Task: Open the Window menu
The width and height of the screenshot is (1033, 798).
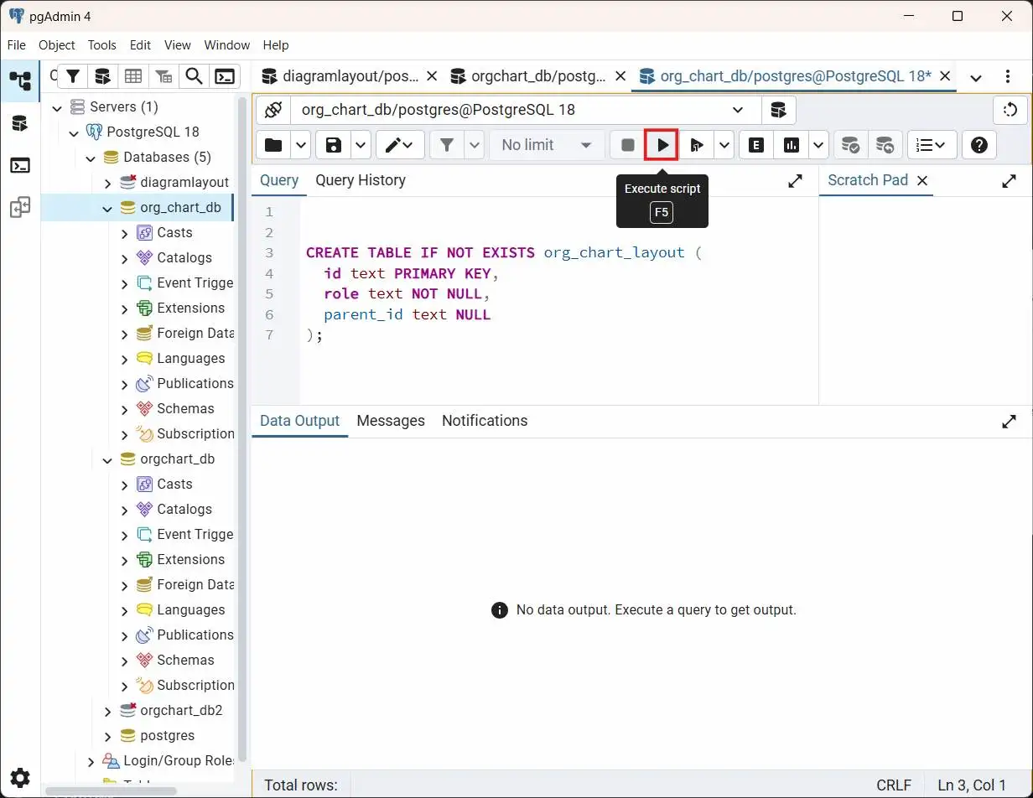Action: pos(227,45)
